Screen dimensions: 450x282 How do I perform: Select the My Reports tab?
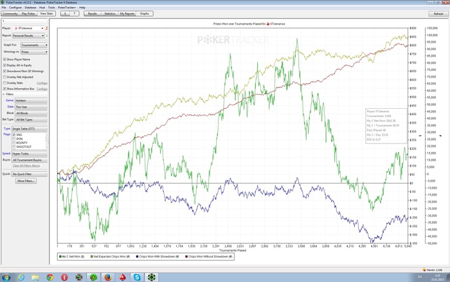127,14
